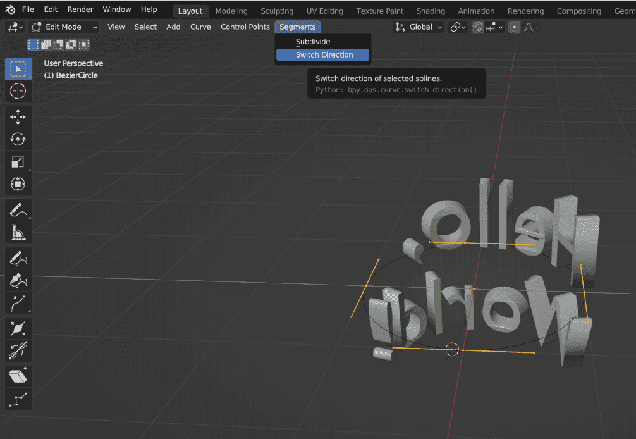Switch to the Compositing workspace tab
The width and height of the screenshot is (636, 439).
[579, 11]
